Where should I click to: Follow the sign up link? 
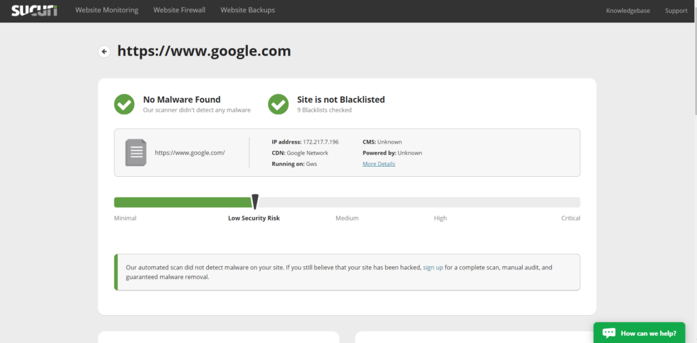point(433,268)
